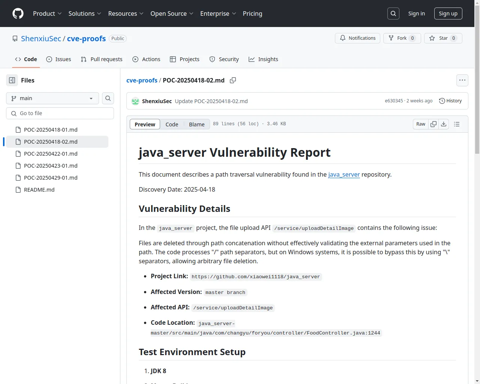Screen dimensions: 480x384
Task: Click the Vulnerability Details heading
Action: click(x=184, y=209)
